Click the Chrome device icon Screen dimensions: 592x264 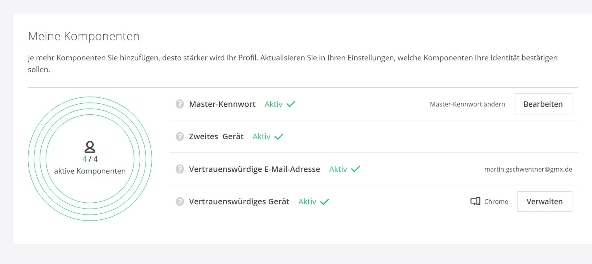(475, 201)
